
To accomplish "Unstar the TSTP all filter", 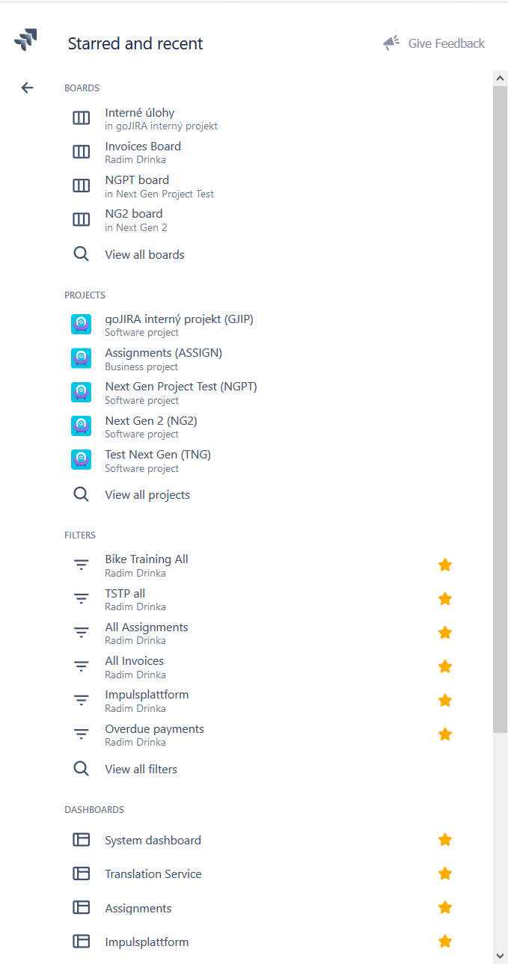I will (x=445, y=599).
